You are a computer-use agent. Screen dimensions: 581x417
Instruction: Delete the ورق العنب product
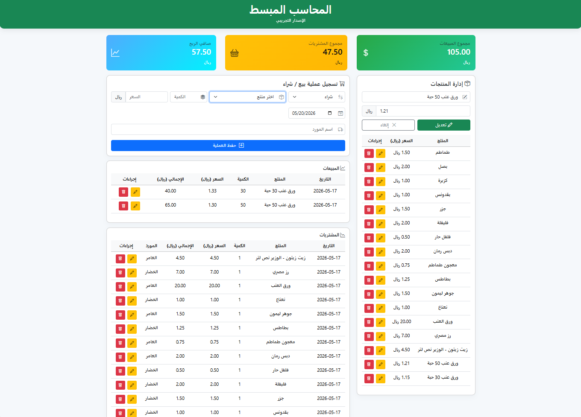click(369, 322)
